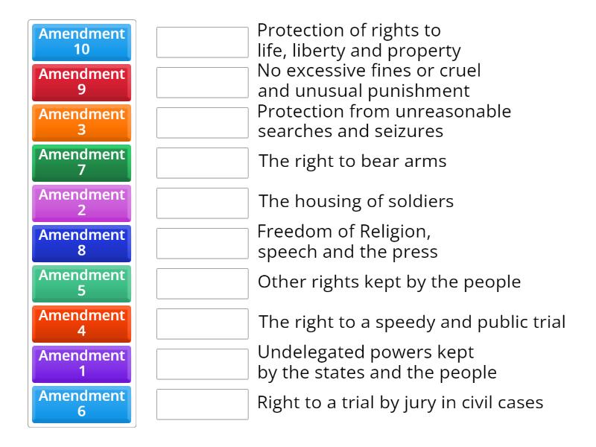Select the pink Amendment 2 tile
Screen dimensions: 596x447
(x=81, y=203)
